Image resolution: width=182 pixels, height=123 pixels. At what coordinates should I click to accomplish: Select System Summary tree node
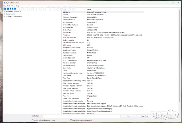click(x=10, y=9)
